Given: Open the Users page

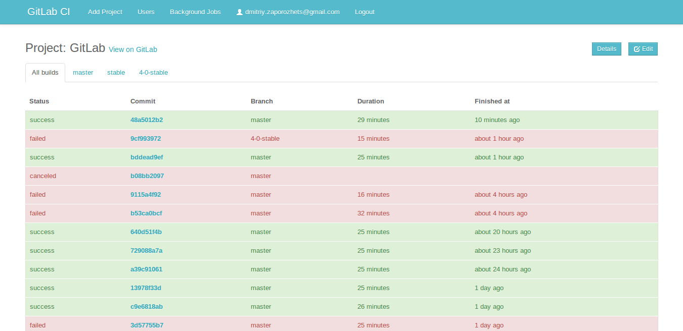Looking at the screenshot, I should pos(146,12).
